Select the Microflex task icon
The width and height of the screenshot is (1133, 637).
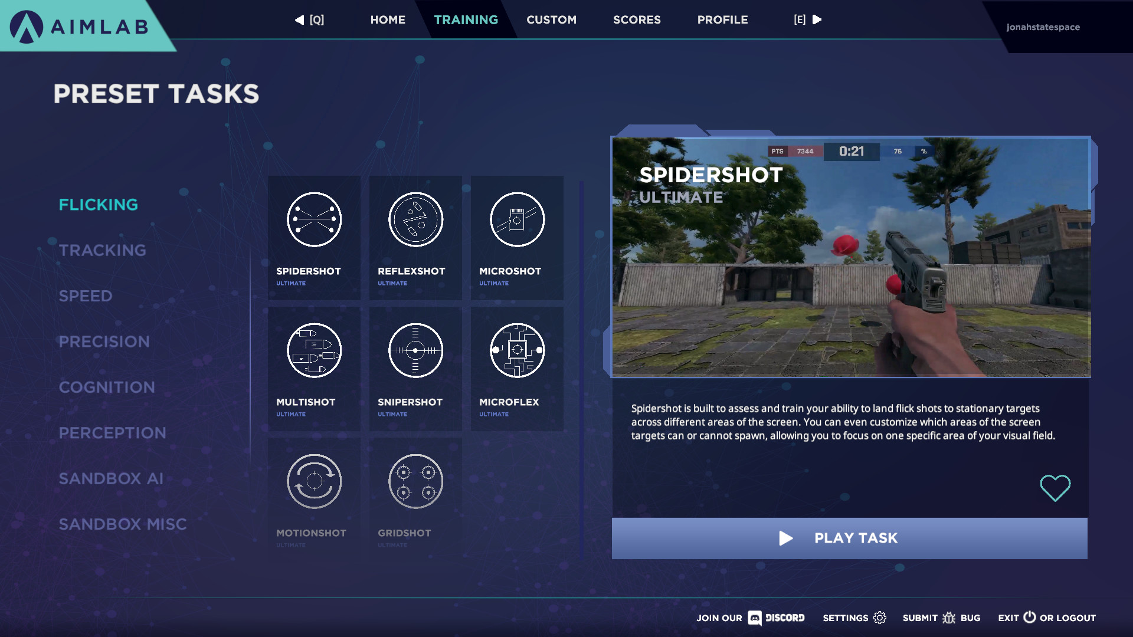tap(517, 350)
